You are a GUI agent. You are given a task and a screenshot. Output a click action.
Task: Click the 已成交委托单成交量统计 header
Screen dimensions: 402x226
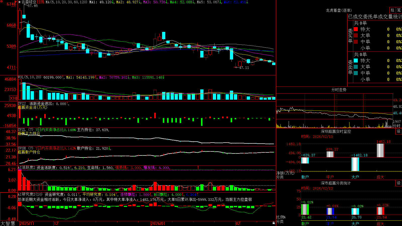375,17
